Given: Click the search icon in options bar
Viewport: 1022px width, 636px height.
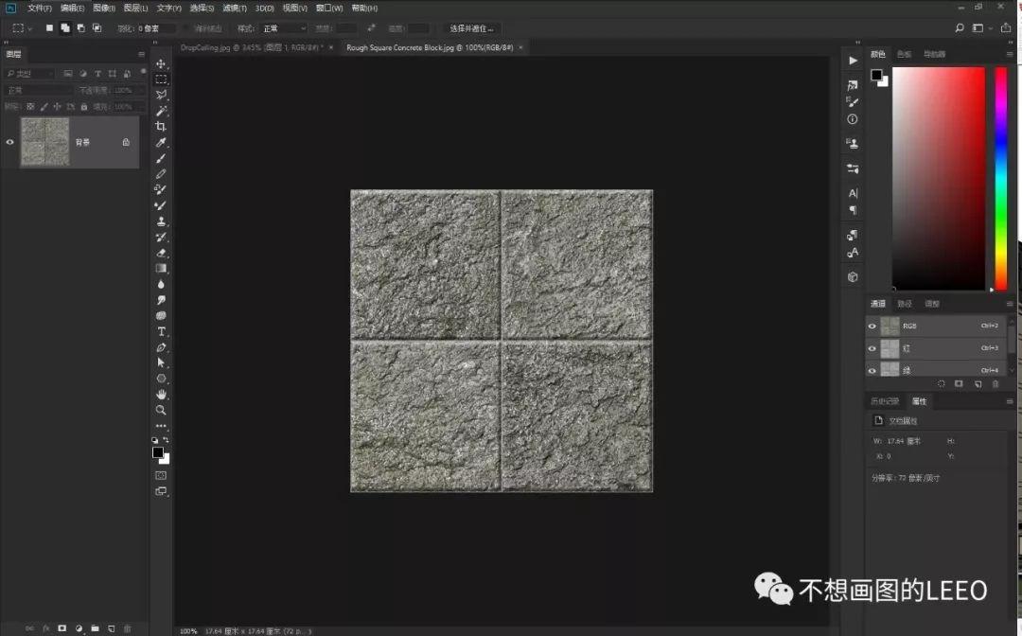Looking at the screenshot, I should [960, 28].
